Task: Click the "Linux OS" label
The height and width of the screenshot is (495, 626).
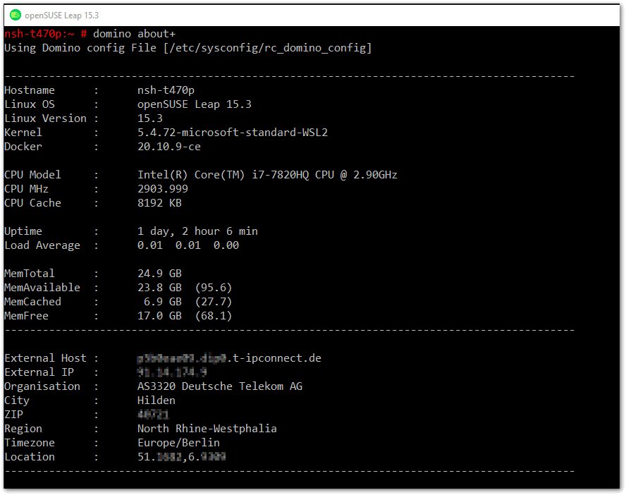Action: click(x=30, y=104)
